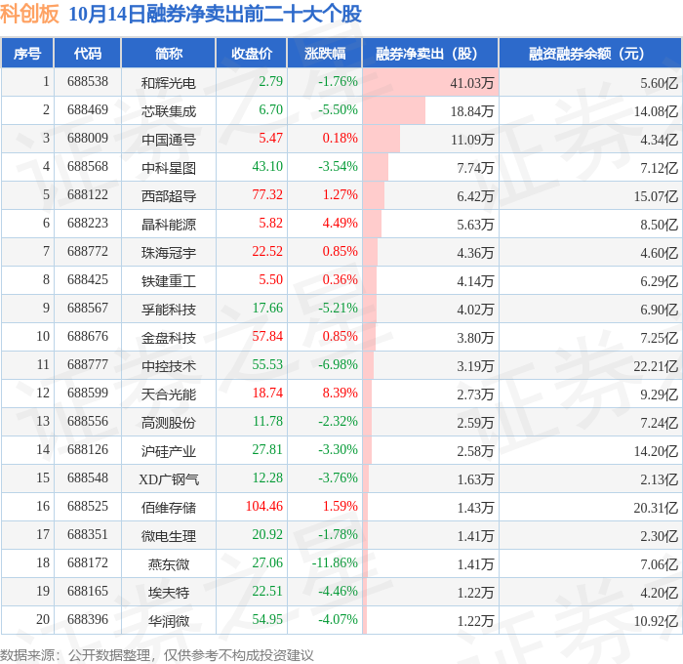Select the stock name 金盘科技

(x=169, y=338)
